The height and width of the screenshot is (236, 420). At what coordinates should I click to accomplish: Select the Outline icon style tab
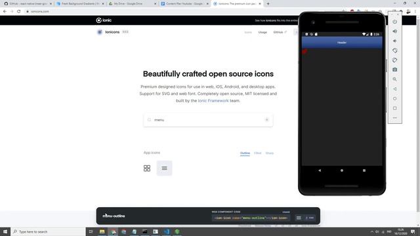245,153
